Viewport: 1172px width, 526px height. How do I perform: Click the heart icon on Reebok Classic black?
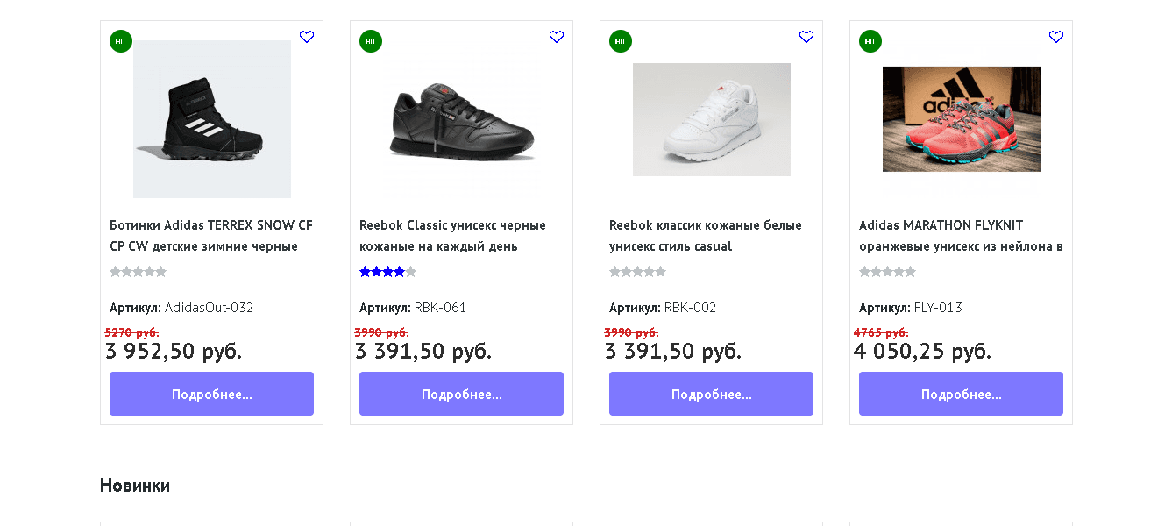557,37
